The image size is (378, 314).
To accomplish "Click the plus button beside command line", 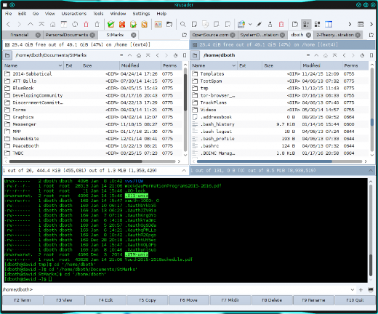I will (361, 289).
